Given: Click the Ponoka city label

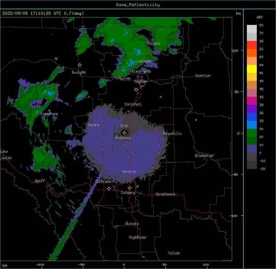Looking at the screenshot, I should pyautogui.click(x=154, y=43).
